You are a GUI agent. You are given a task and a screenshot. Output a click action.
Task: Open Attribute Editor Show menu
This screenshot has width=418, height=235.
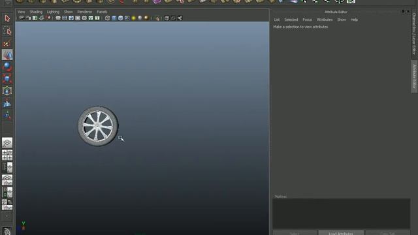coord(342,20)
